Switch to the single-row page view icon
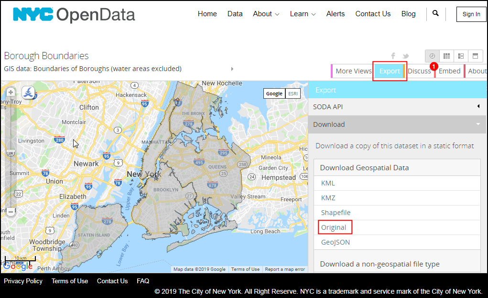Image resolution: width=488 pixels, height=298 pixels. coord(475,56)
